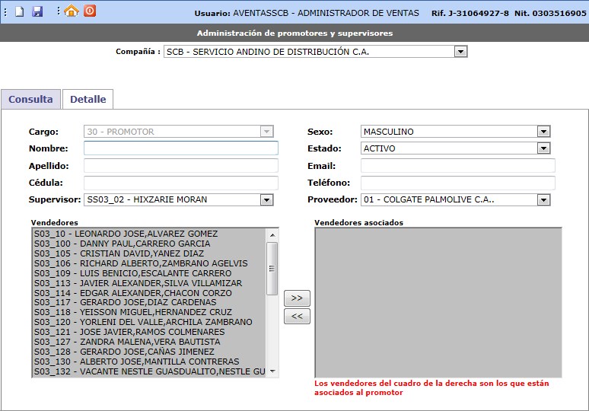The height and width of the screenshot is (411, 589).
Task: Open the Estado dropdown showing ACTIVO
Action: coord(455,148)
